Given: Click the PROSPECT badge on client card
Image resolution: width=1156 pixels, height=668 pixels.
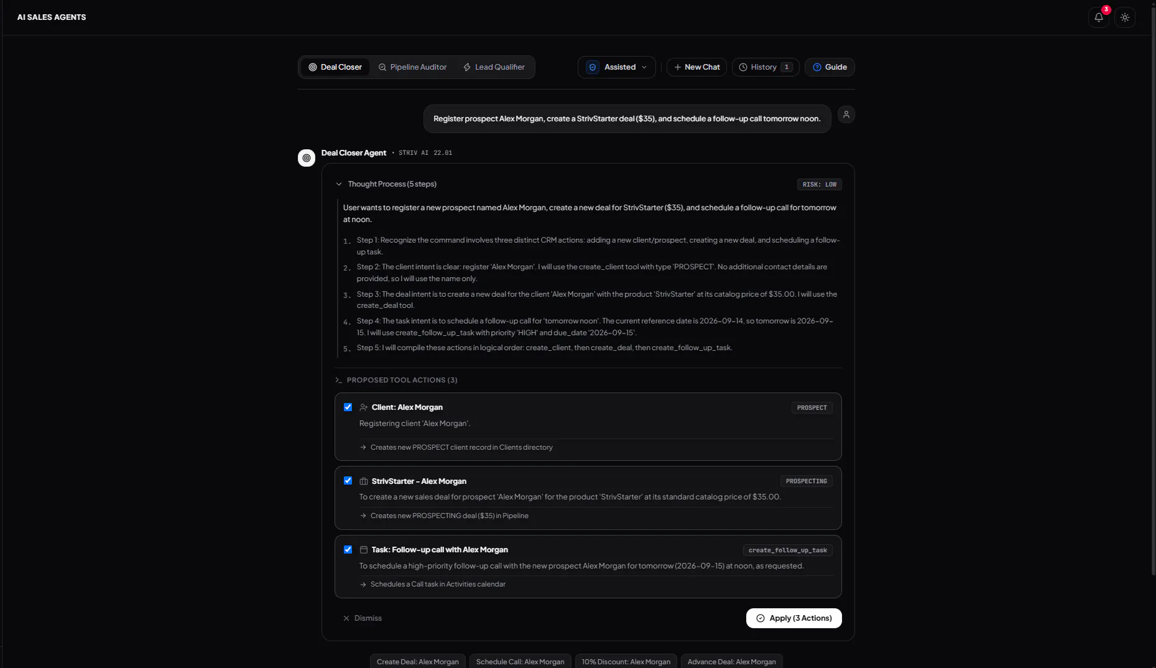Looking at the screenshot, I should (x=812, y=408).
